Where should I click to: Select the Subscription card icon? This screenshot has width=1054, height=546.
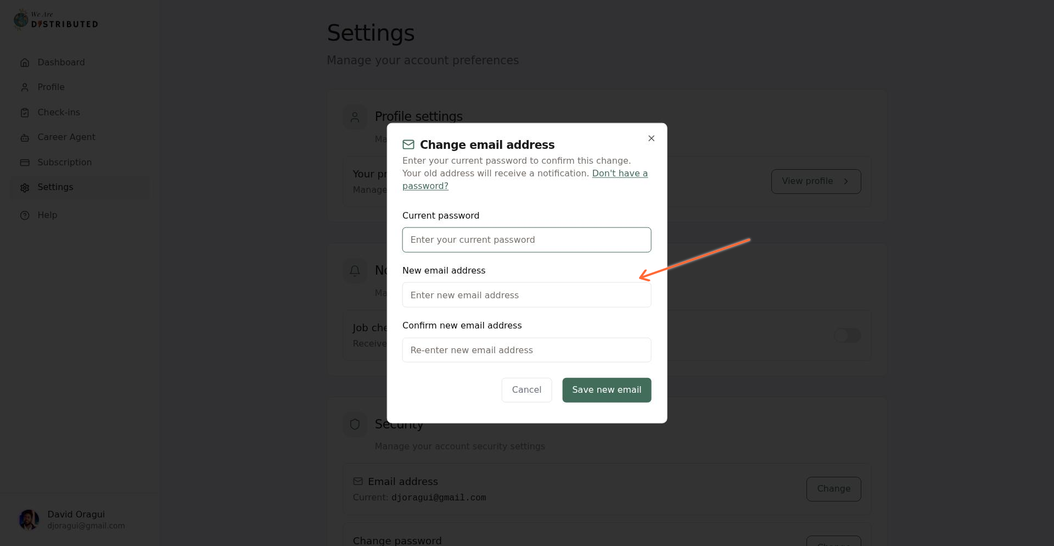pos(25,162)
